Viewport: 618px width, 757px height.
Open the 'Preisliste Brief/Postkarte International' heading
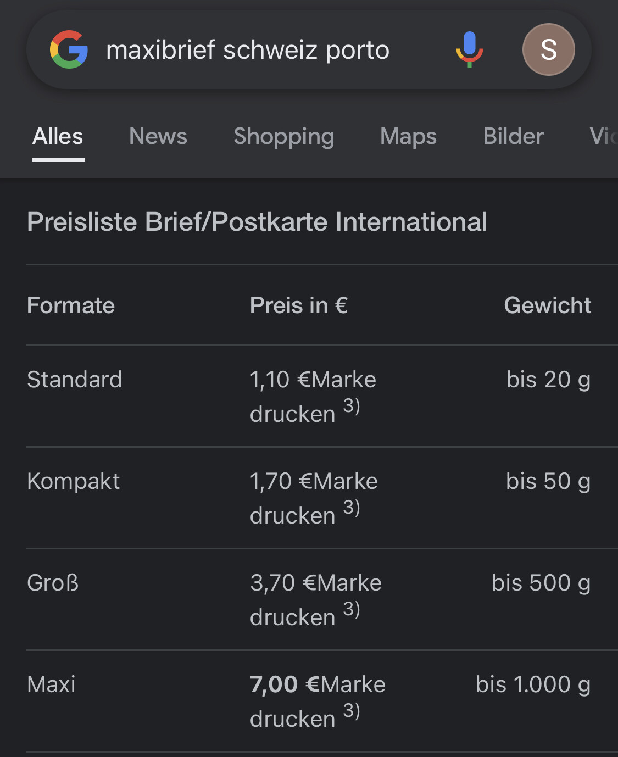click(257, 222)
